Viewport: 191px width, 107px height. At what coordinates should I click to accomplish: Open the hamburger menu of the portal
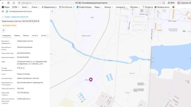tap(3, 11)
